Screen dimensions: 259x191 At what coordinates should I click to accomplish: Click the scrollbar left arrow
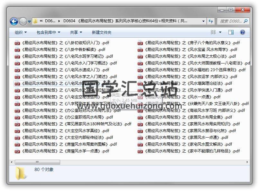12,162
